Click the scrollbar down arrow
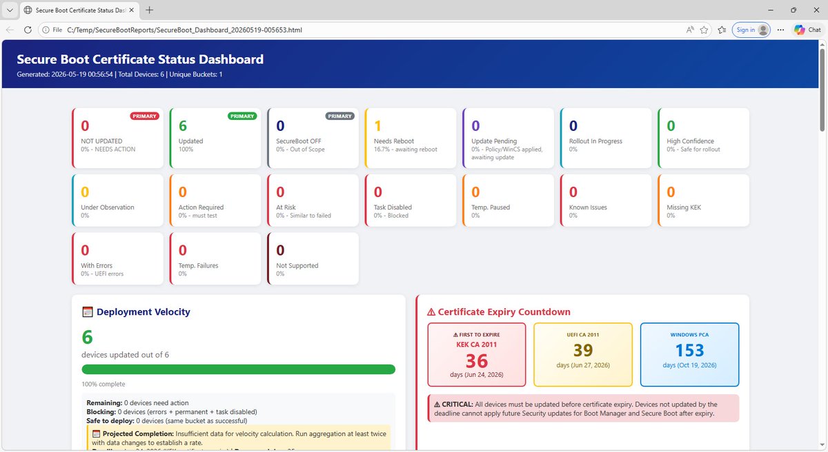Image resolution: width=828 pixels, height=452 pixels. 822,446
